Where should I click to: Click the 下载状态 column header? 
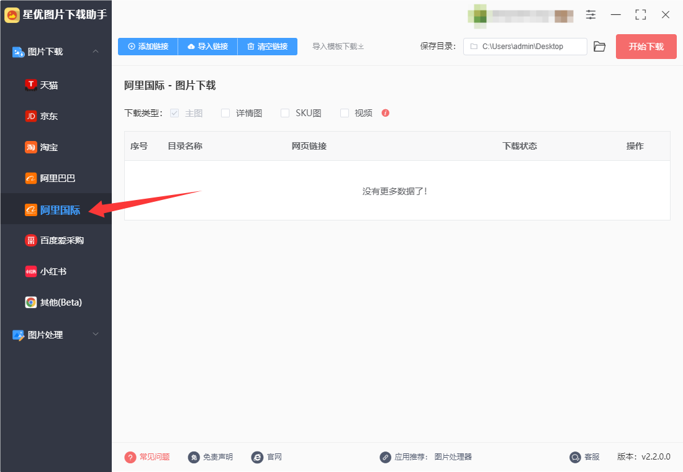tap(520, 147)
